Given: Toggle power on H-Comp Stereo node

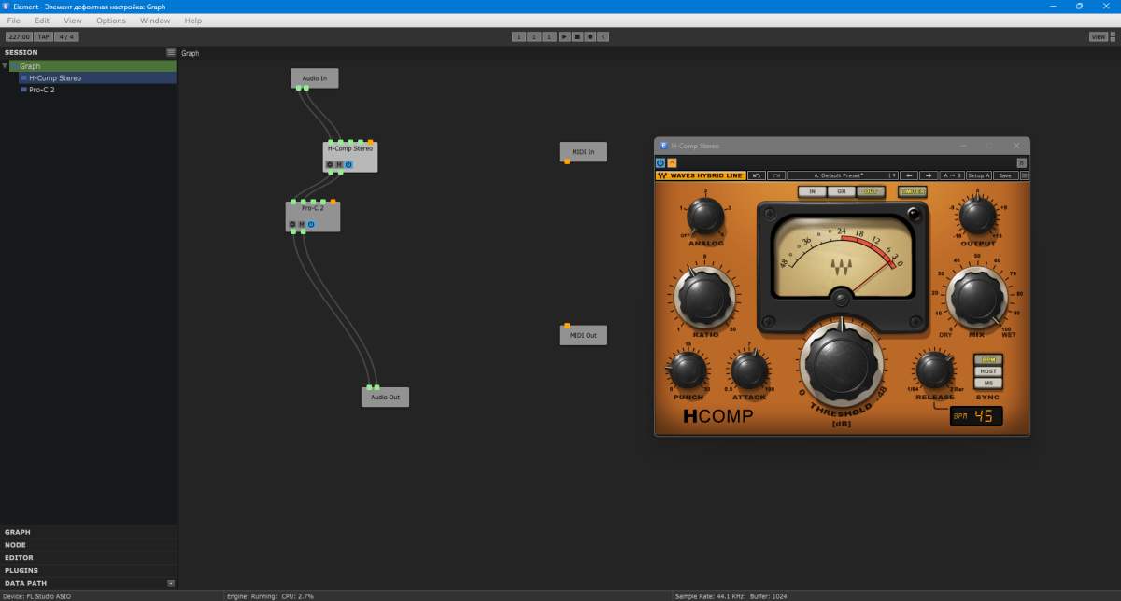Looking at the screenshot, I should pos(348,164).
